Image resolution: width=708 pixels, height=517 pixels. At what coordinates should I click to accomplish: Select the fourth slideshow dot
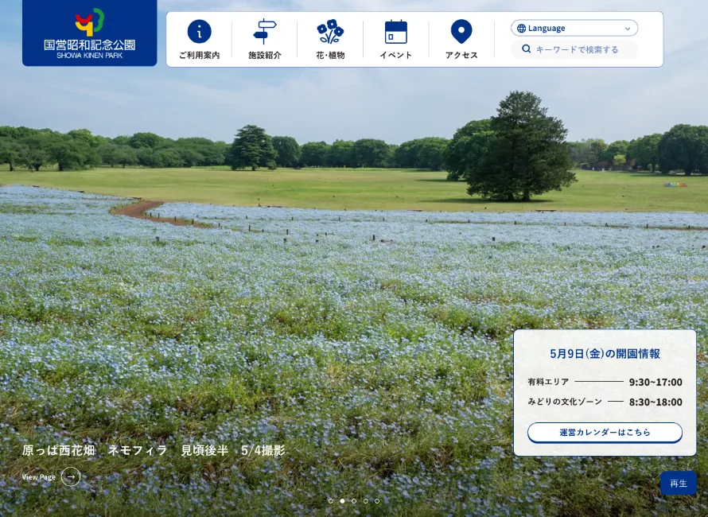[x=366, y=501]
